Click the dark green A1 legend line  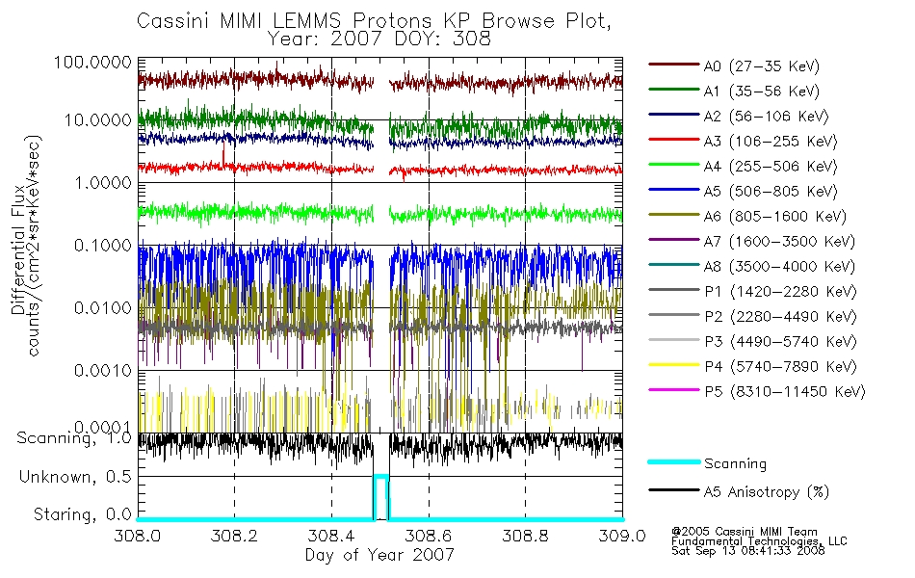(674, 90)
